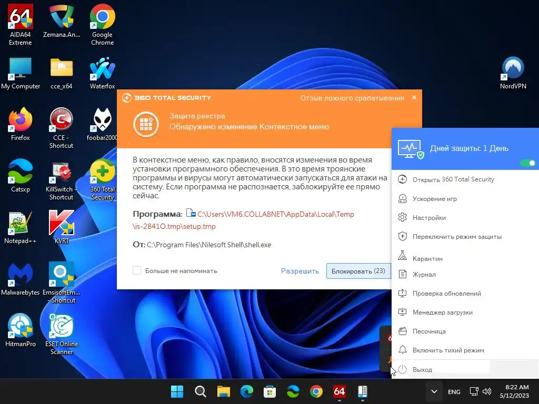Launch Notepad++ desktop shortcut
539x404 pixels.
21,227
